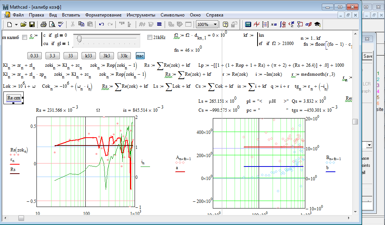385x225 pixels.
Task: Open the Форматирование menu
Action: pos(103,15)
